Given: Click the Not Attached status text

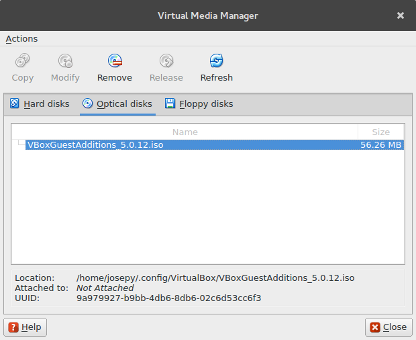Looking at the screenshot, I should (x=105, y=288).
